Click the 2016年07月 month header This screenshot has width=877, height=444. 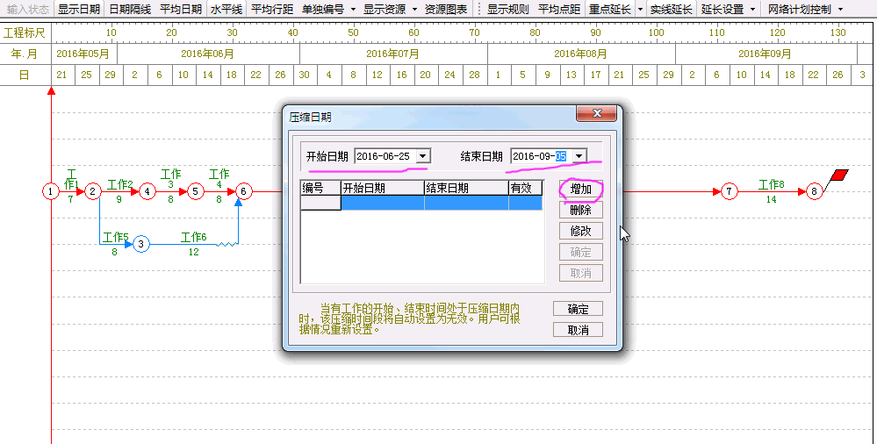click(x=393, y=54)
